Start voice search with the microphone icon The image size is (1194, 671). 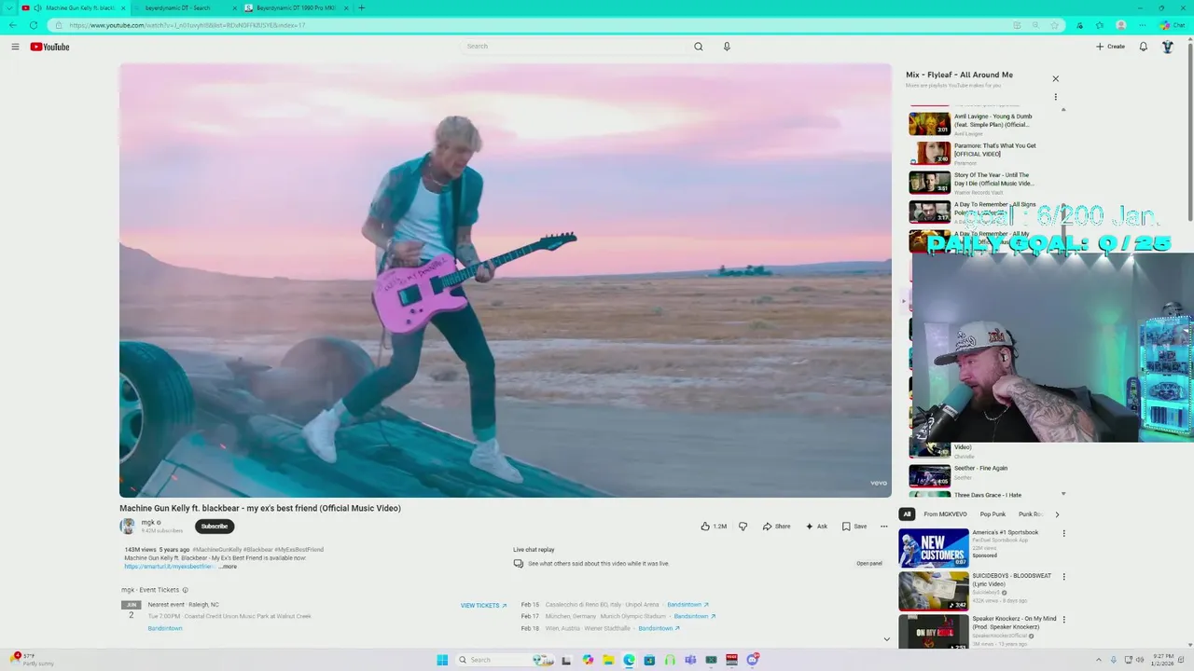[727, 47]
